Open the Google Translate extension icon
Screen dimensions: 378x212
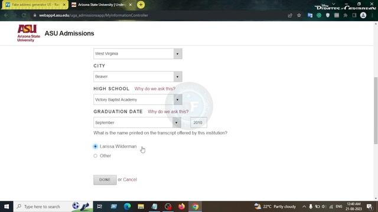point(310,15)
